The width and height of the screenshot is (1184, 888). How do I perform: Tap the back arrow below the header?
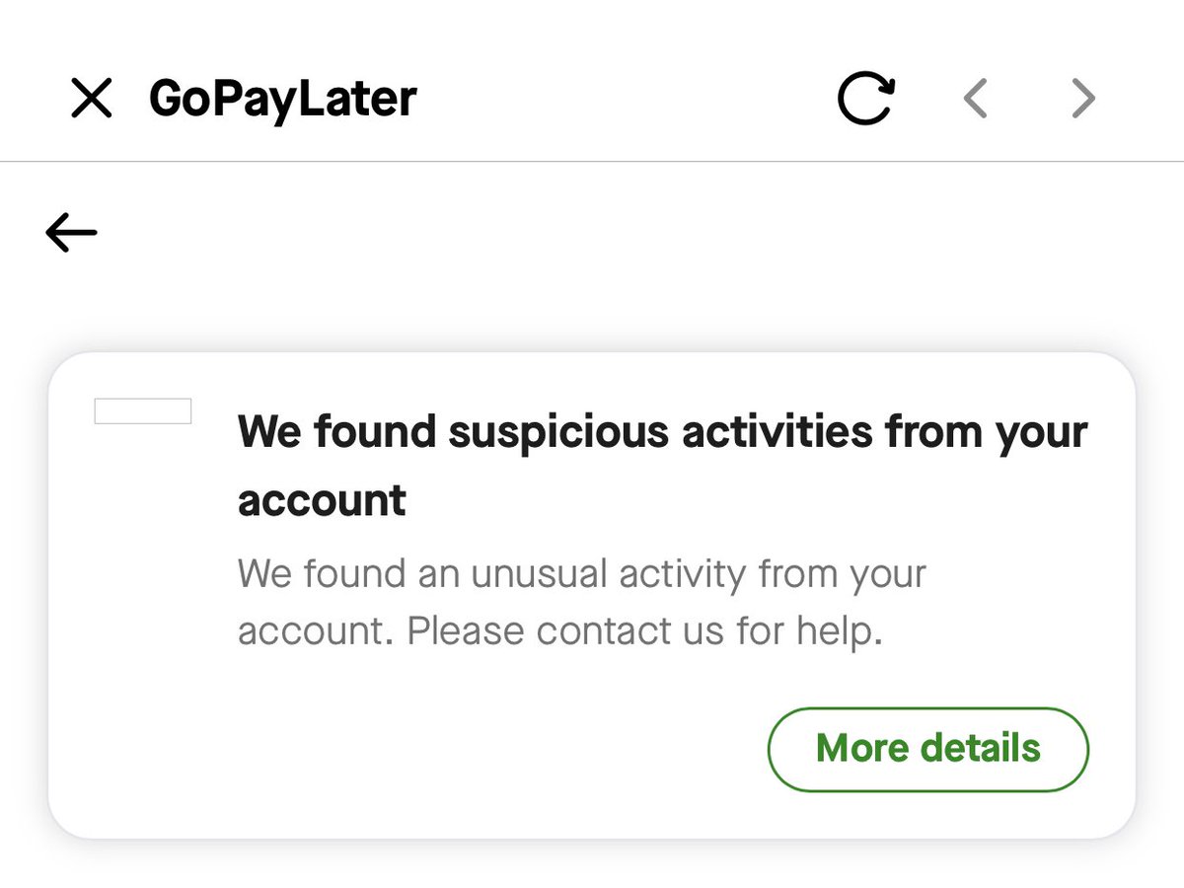coord(71,233)
